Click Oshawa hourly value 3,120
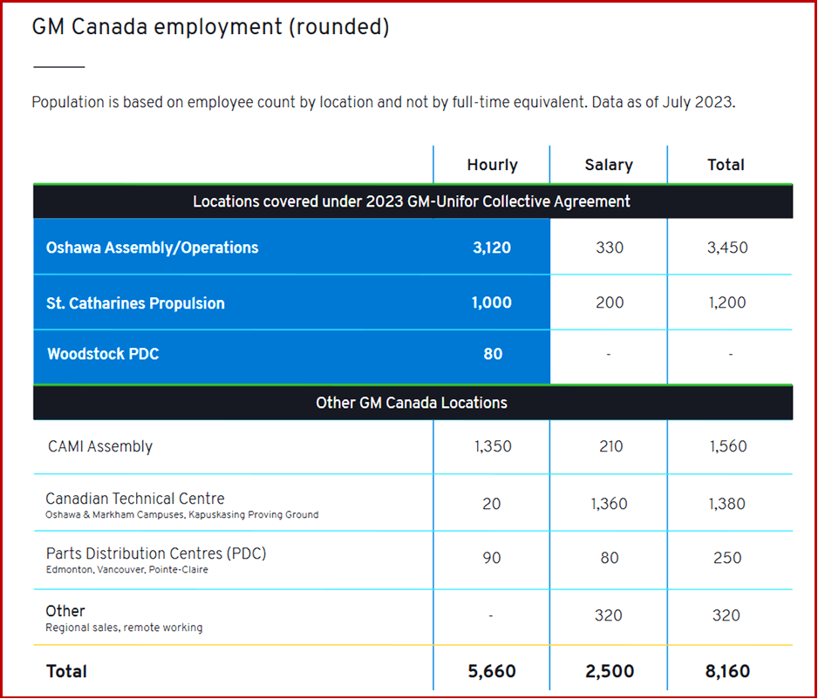 (x=492, y=248)
